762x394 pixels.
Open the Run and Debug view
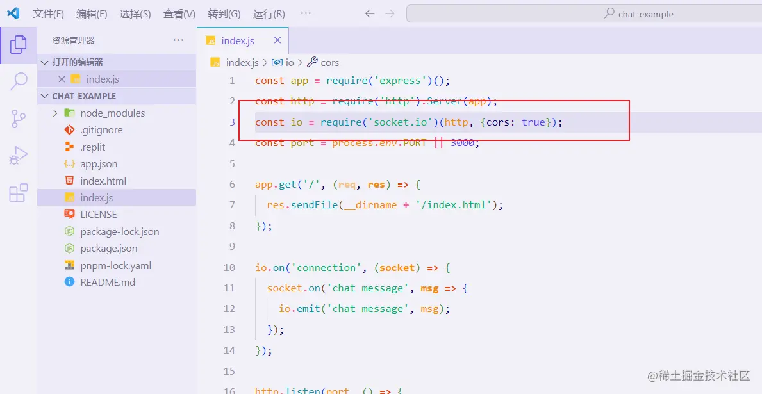pos(19,156)
